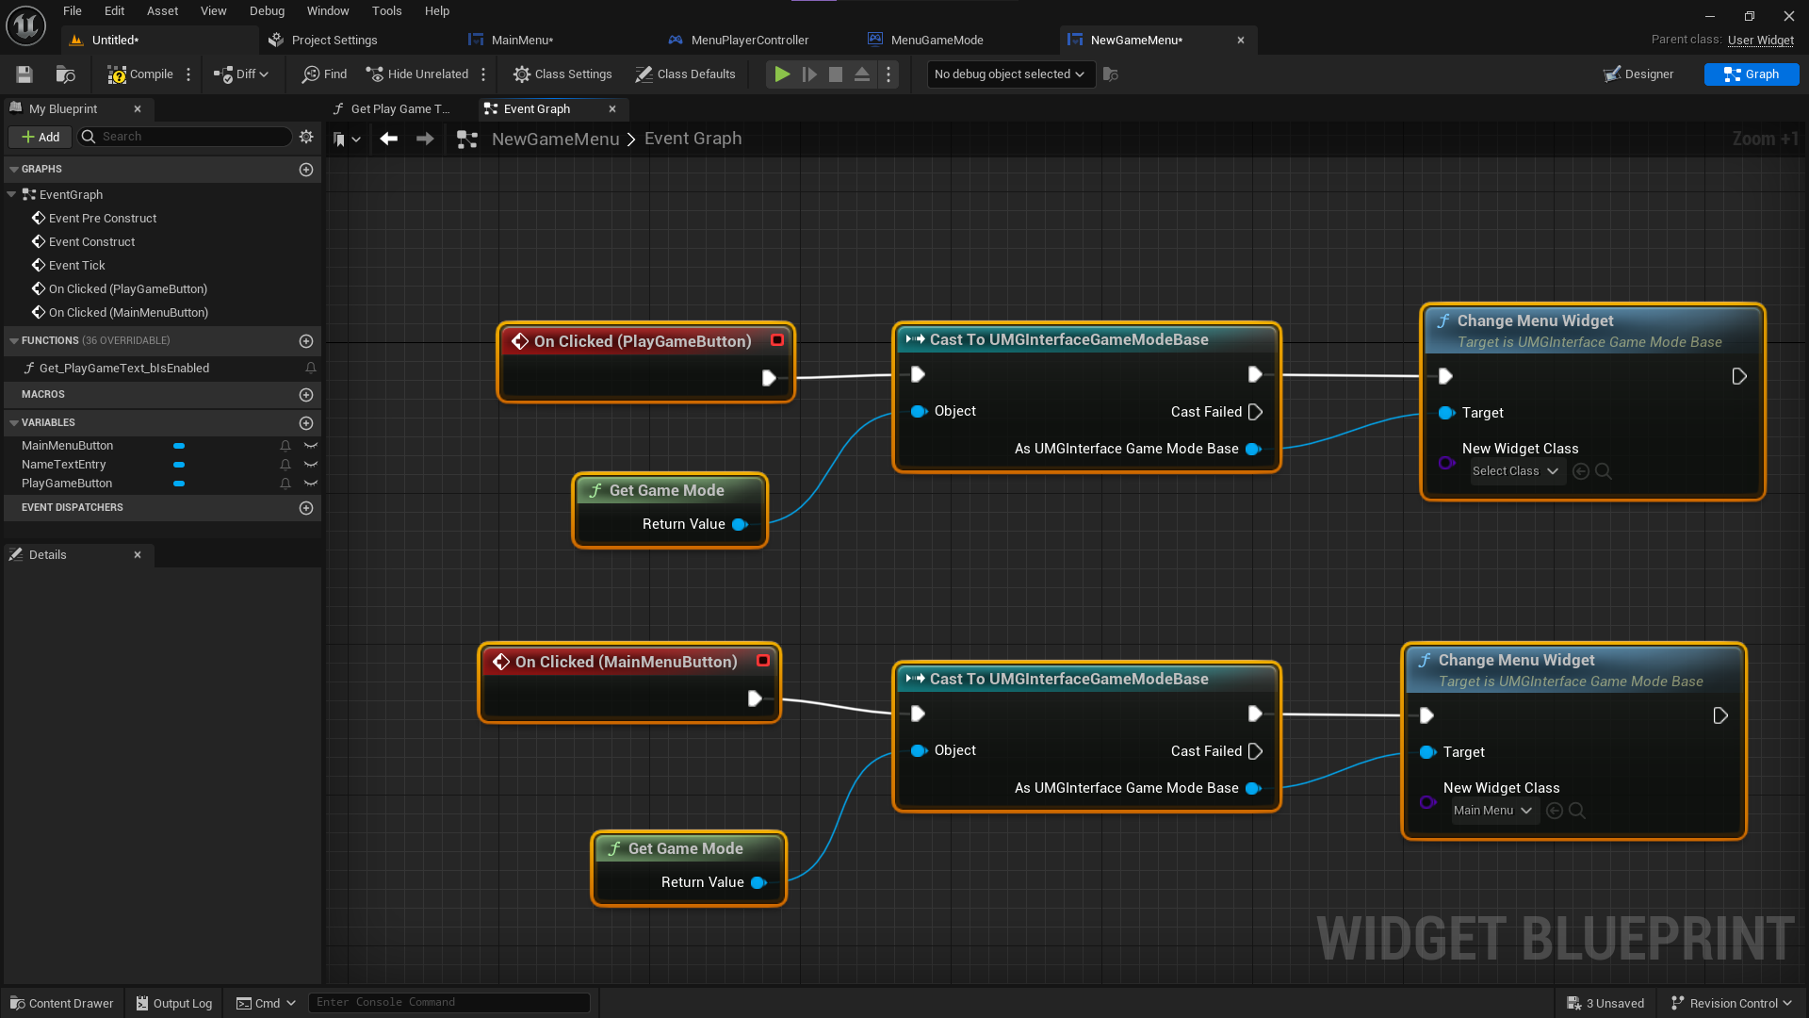
Task: Open the Select Class dropdown
Action: (1516, 471)
